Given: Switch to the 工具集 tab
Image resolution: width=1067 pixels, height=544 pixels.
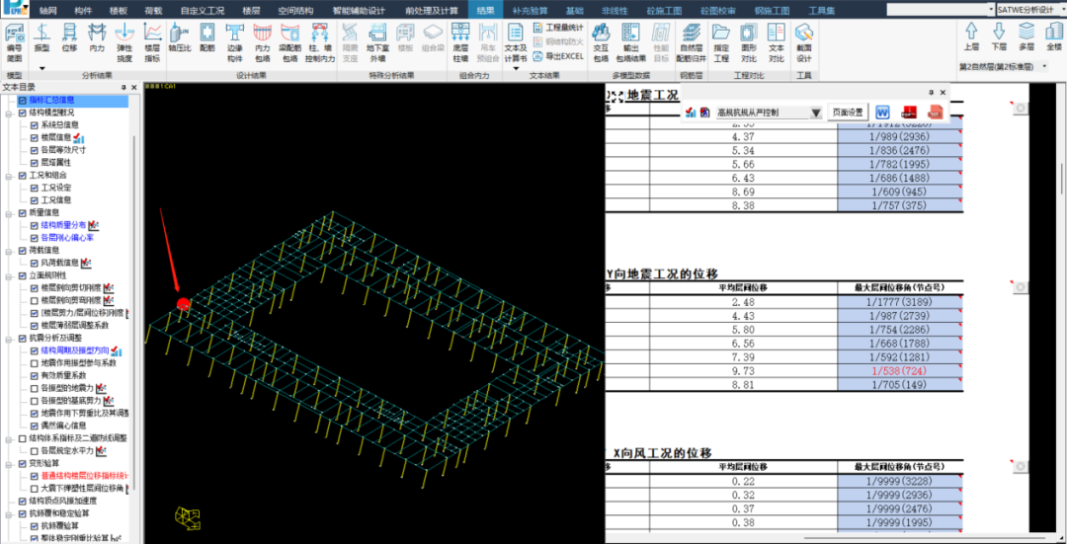Looking at the screenshot, I should pyautogui.click(x=821, y=11).
